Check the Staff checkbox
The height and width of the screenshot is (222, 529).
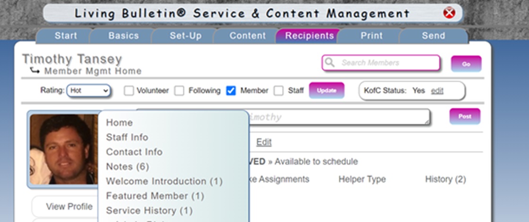click(x=278, y=91)
